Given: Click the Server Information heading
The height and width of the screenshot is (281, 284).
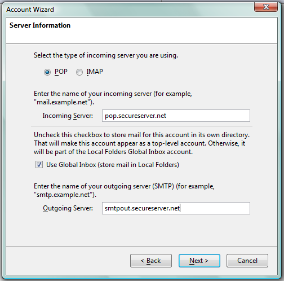Looking at the screenshot, I should coord(40,25).
